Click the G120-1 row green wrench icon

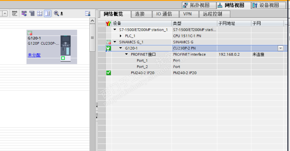point(109,48)
